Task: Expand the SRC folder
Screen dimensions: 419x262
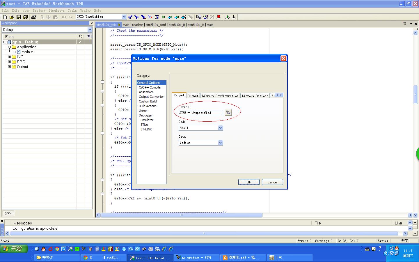Action: (9, 62)
